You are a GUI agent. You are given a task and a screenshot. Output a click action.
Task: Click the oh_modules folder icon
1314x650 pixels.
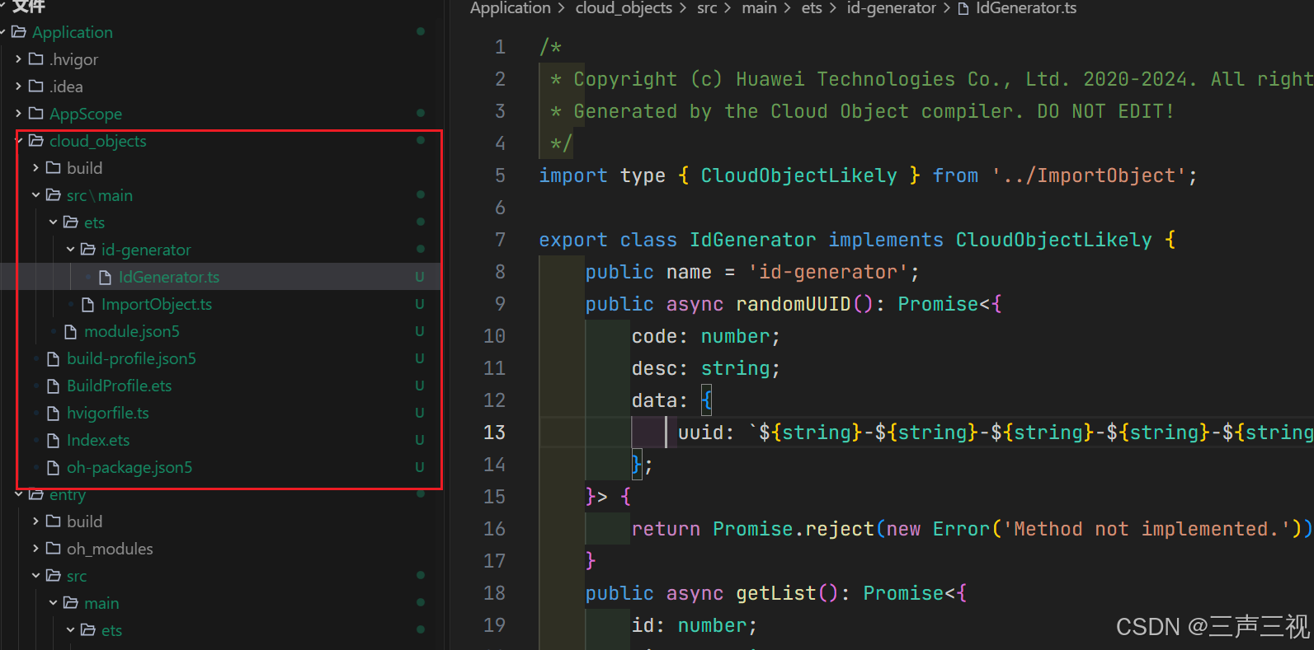tap(53, 549)
